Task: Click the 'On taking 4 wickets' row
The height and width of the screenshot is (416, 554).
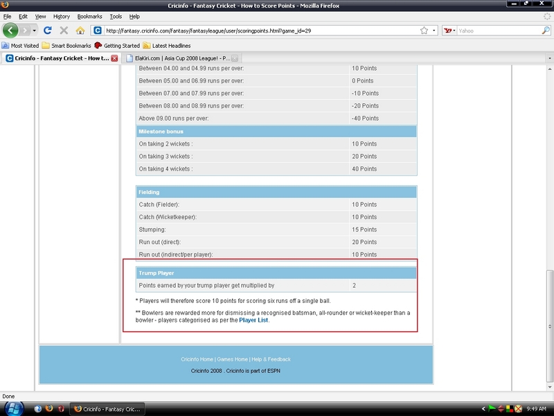Action: pyautogui.click(x=276, y=169)
